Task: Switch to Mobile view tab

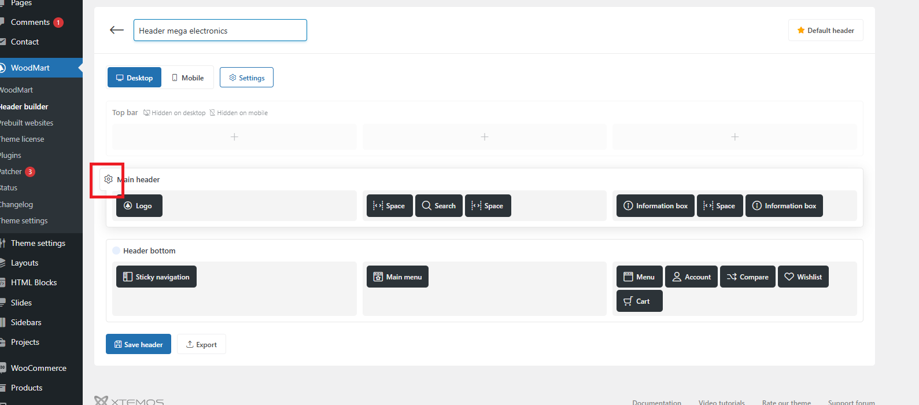Action: [x=188, y=78]
